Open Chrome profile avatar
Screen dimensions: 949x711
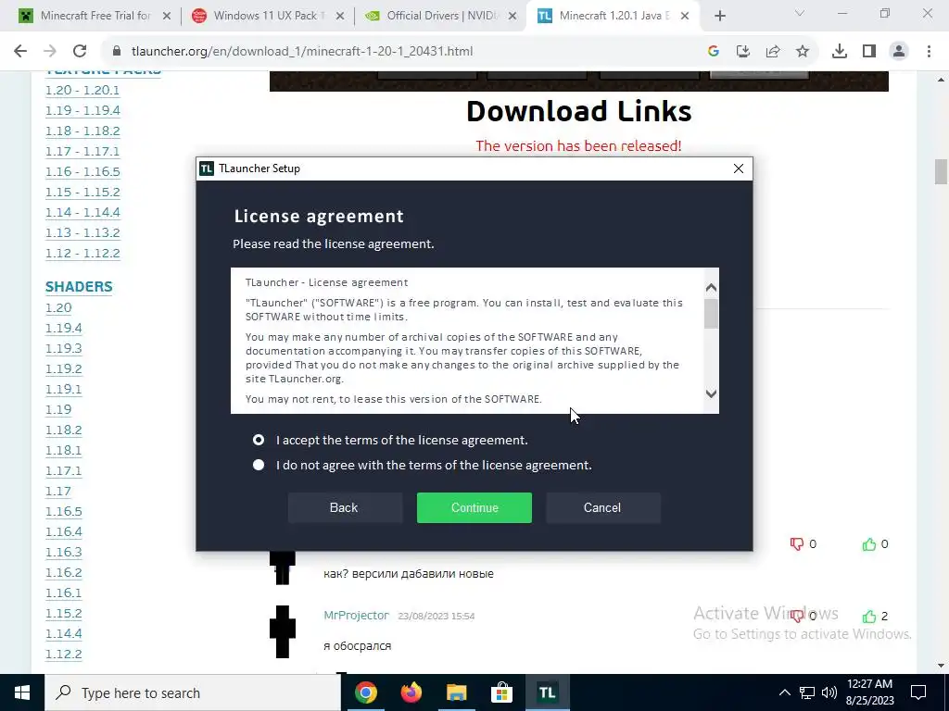click(x=899, y=52)
